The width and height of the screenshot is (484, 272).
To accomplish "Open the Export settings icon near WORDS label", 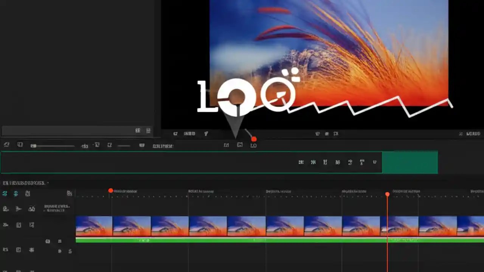I will point(461,133).
